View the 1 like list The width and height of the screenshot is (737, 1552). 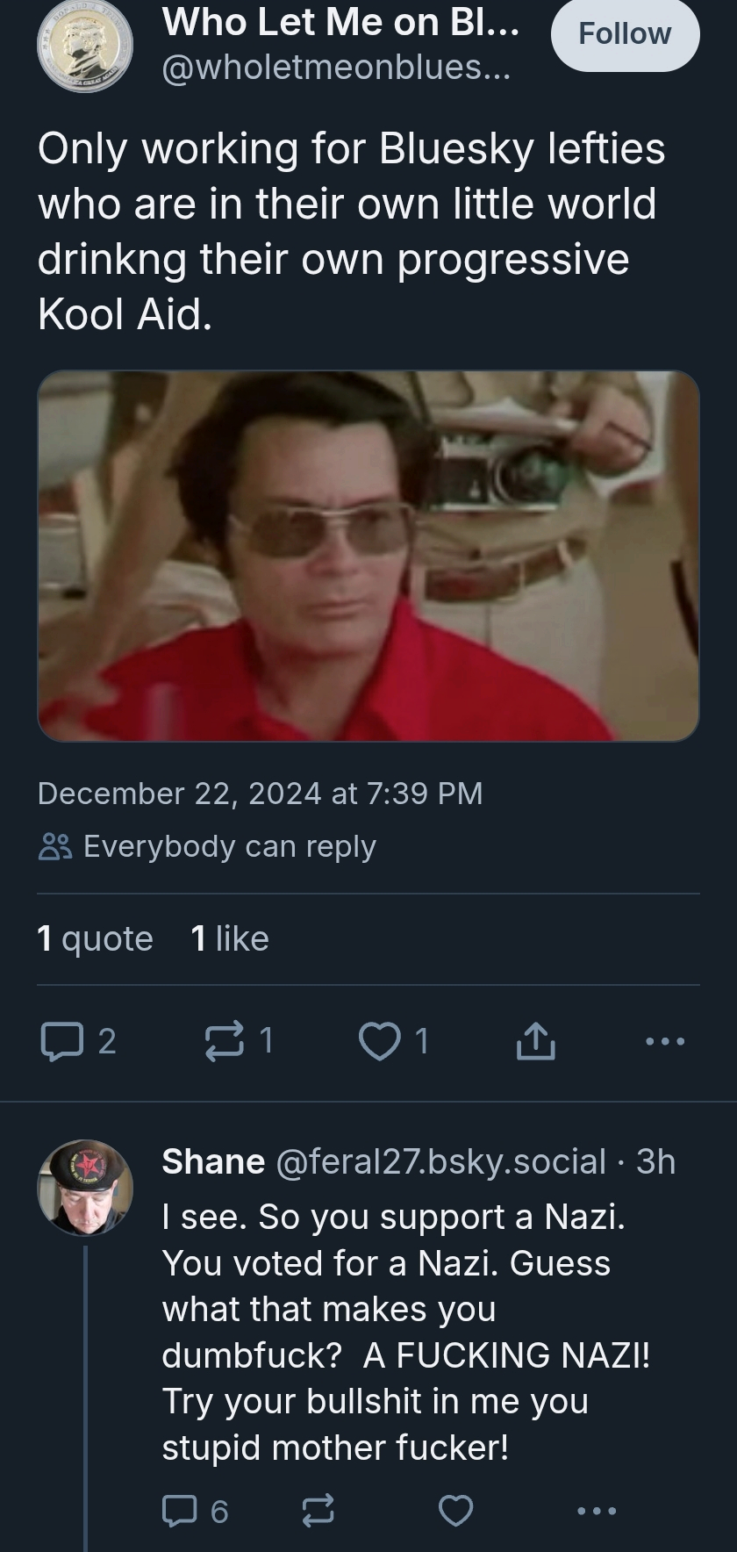[230, 938]
